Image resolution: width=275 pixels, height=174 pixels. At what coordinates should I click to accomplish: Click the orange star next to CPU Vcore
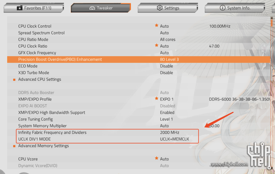click(156, 158)
